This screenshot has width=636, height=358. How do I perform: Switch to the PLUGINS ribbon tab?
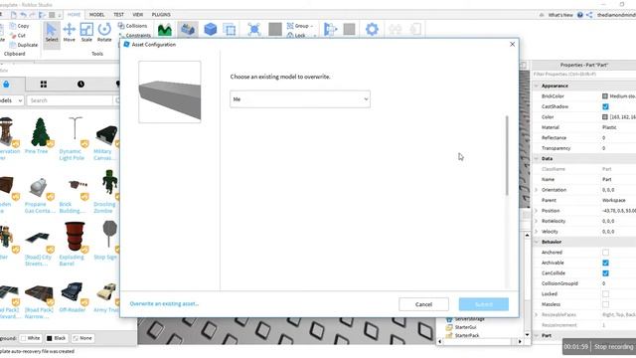point(161,15)
